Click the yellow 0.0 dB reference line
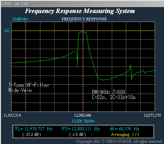Screen dimensions: 164x144 83,31
